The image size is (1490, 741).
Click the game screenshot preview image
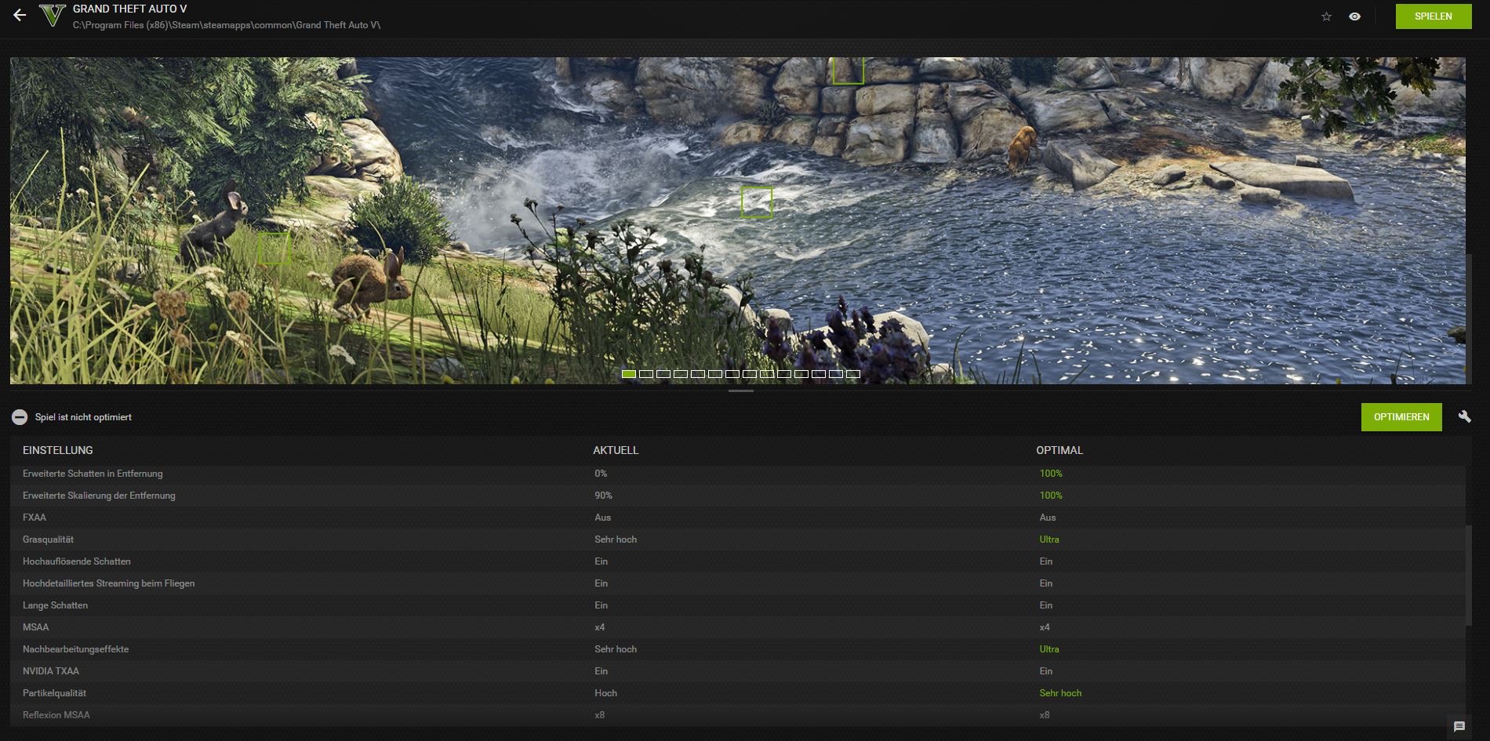tap(737, 220)
